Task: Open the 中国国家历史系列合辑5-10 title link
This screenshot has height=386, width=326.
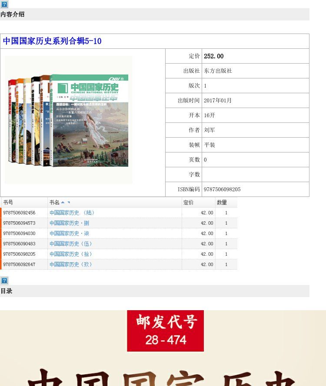Action: (52, 41)
